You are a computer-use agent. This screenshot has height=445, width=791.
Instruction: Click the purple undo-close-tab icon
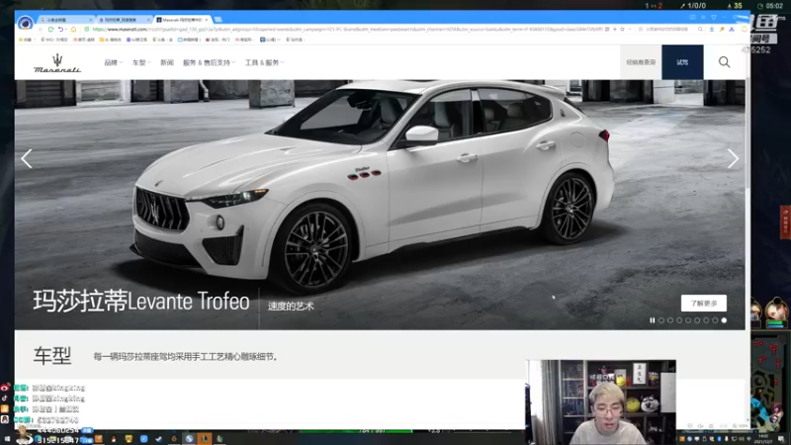pyautogui.click(x=61, y=30)
